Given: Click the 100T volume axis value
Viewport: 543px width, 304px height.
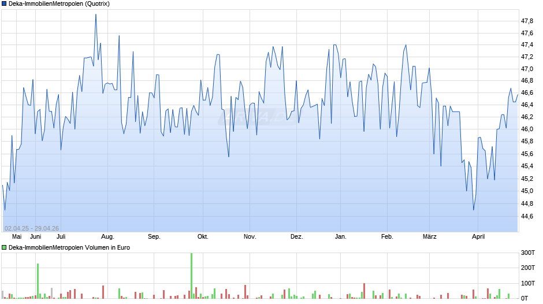Looking at the screenshot, I should 528,283.
